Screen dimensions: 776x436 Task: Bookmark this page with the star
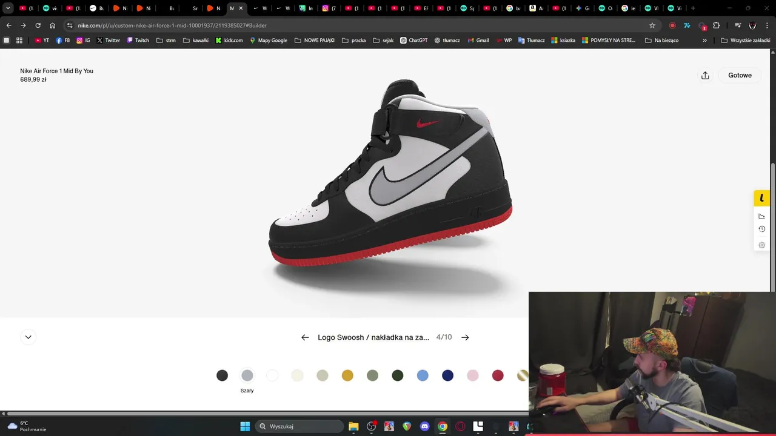[652, 25]
